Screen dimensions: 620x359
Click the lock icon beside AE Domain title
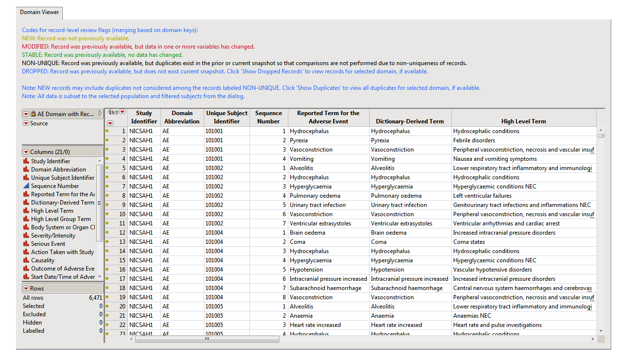(x=33, y=114)
